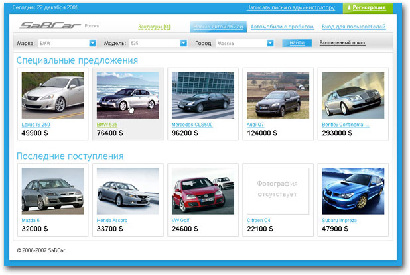Open the BMW 535 photo
The width and height of the screenshot is (410, 275).
tap(128, 95)
